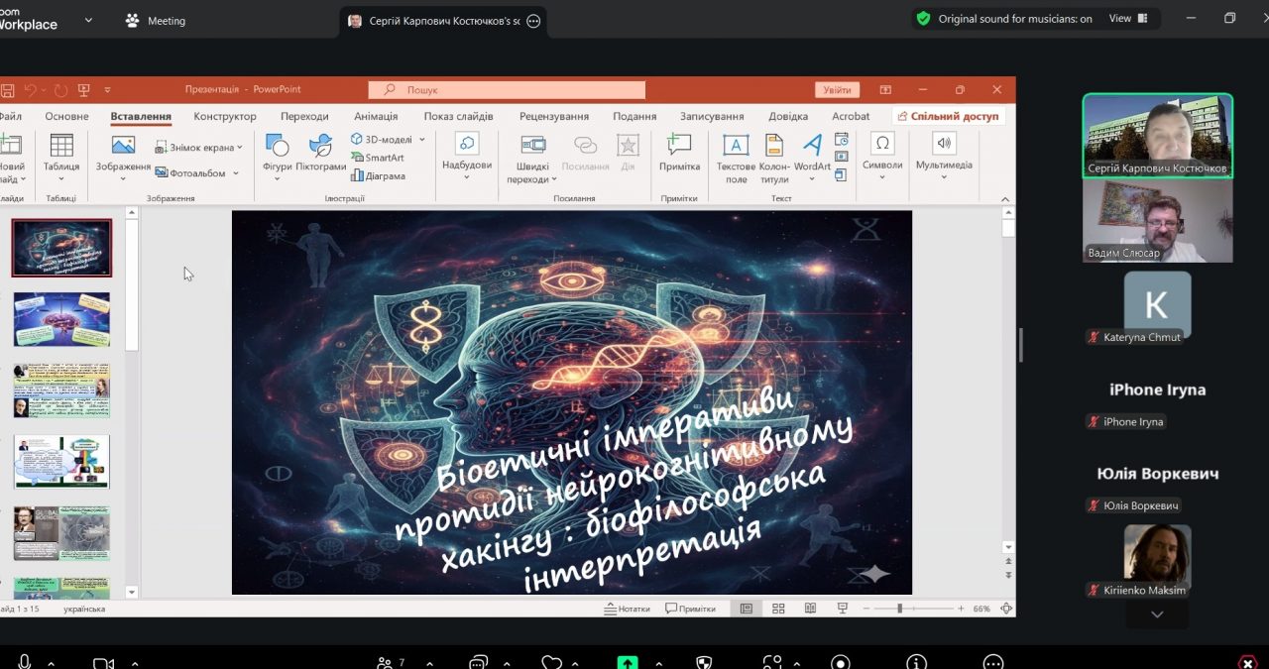This screenshot has width=1269, height=669.
Task: Open the Символи dropdown
Action: 881,154
